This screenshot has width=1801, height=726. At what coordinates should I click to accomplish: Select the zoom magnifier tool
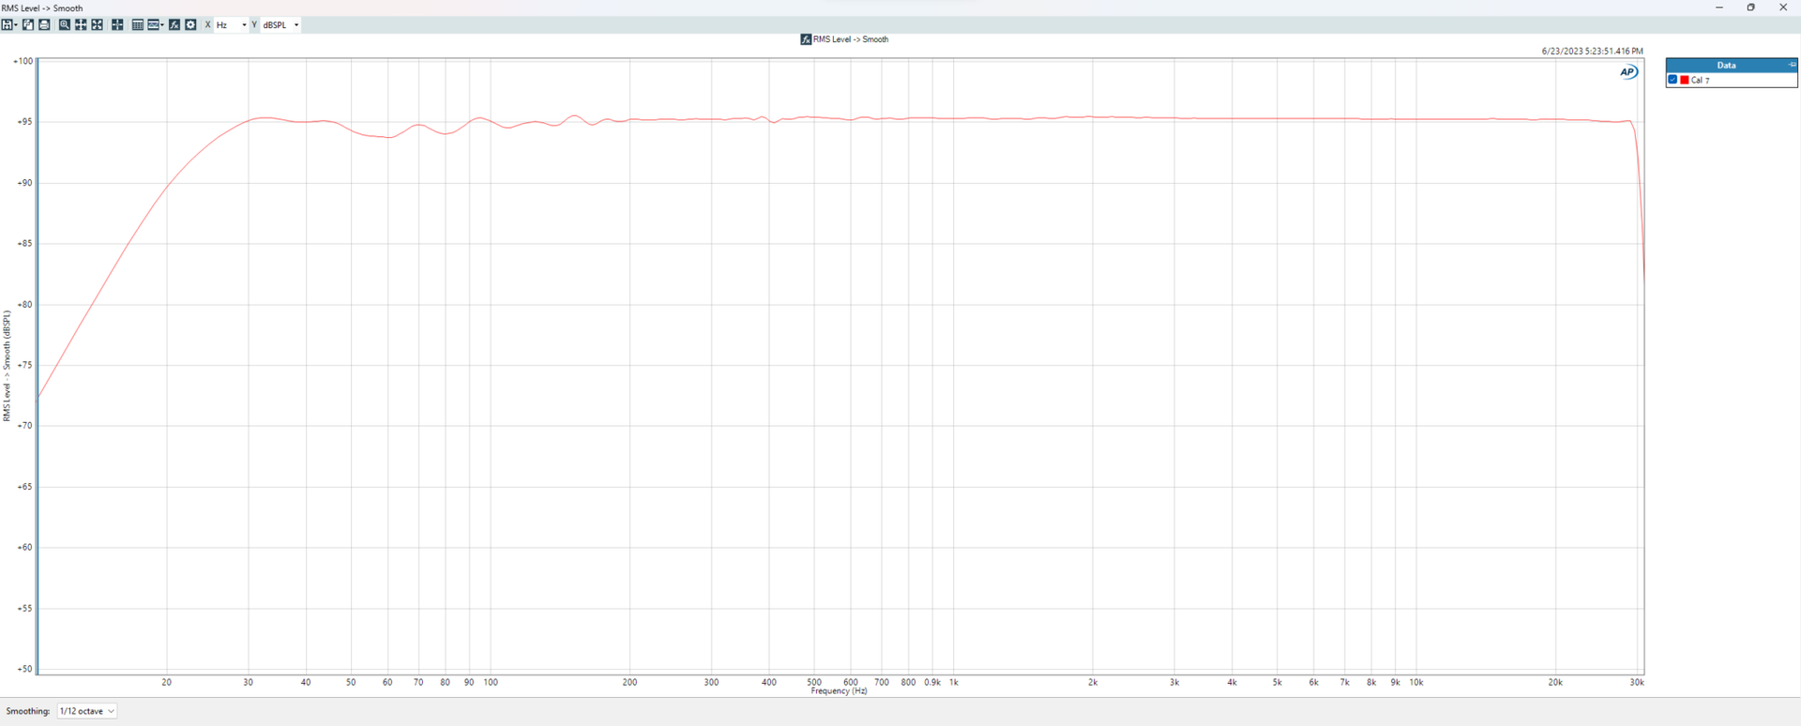point(65,24)
